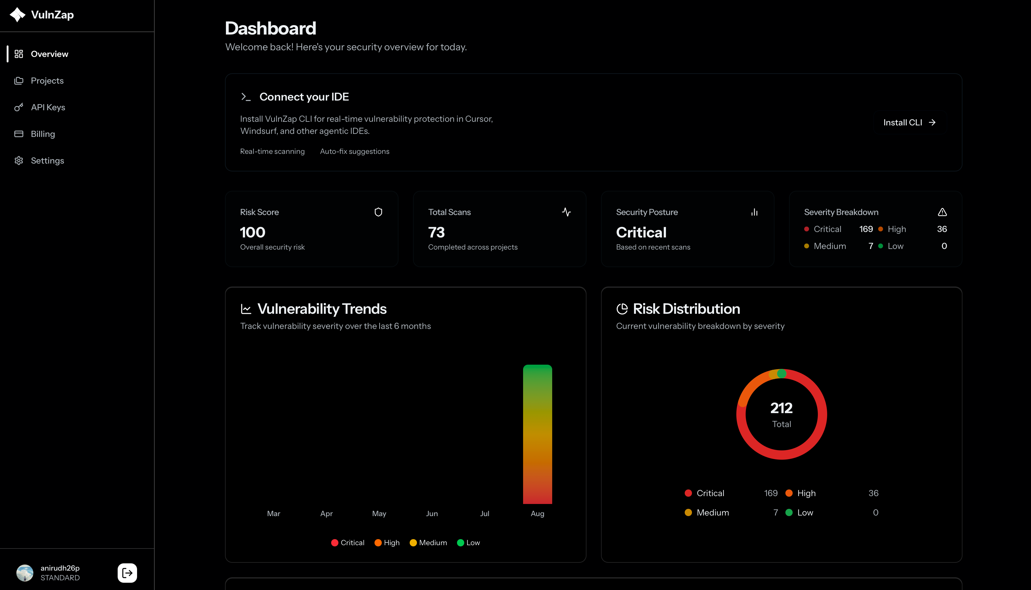Click the shield icon on Risk Score card
The width and height of the screenshot is (1031, 590).
378,212
